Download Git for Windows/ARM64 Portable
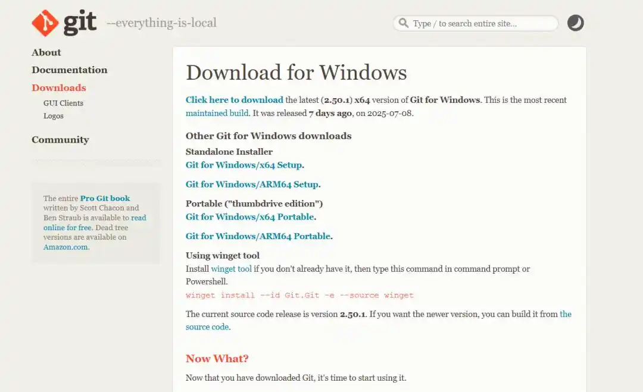 (x=258, y=236)
